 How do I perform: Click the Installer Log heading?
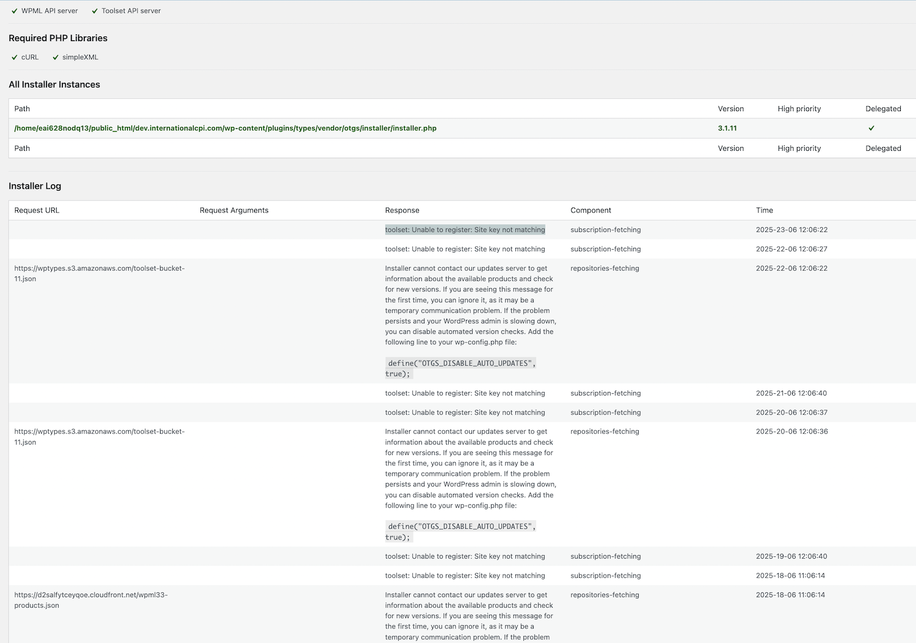pos(35,186)
